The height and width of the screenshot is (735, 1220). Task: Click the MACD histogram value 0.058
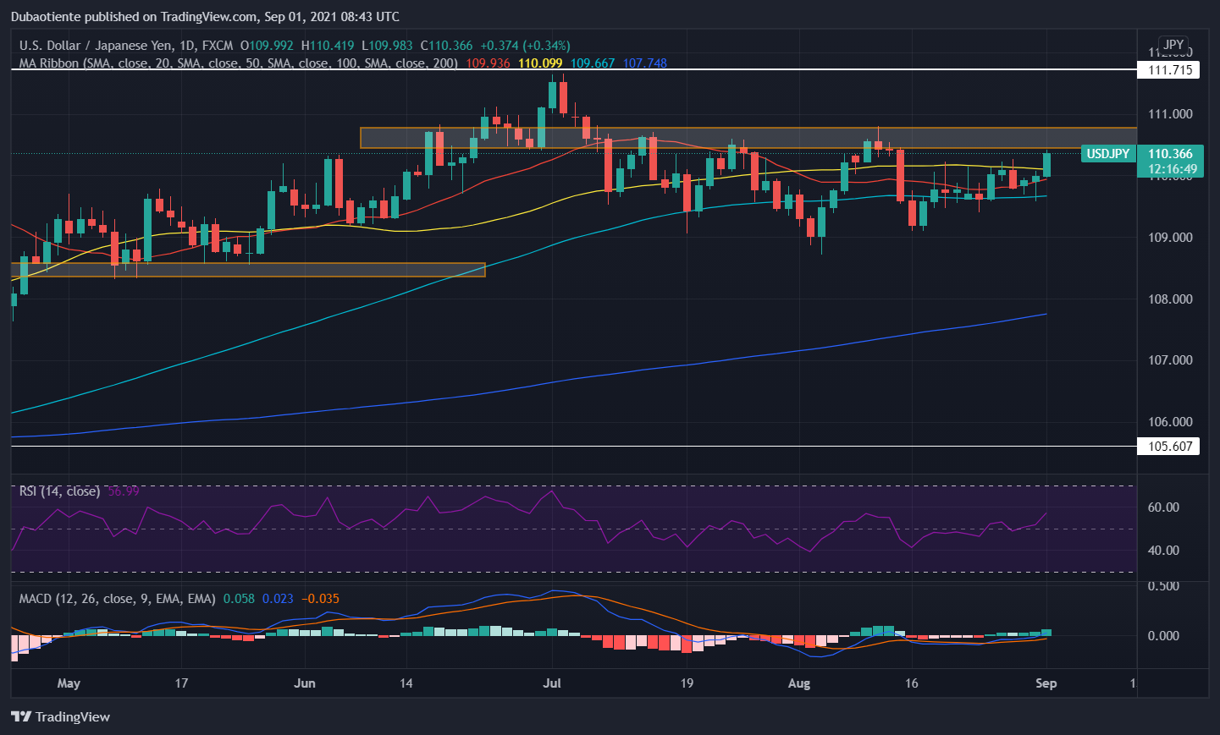239,599
